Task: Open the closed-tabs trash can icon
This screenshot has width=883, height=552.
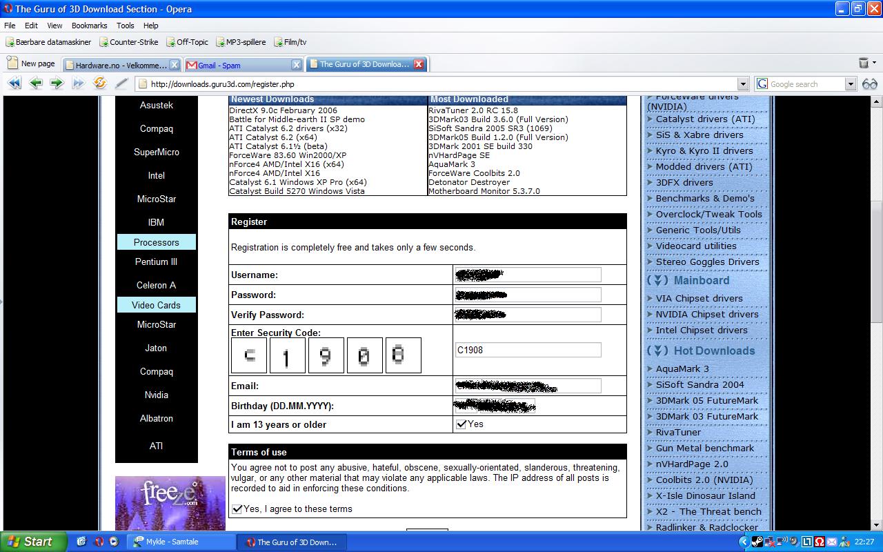Action: (x=864, y=63)
